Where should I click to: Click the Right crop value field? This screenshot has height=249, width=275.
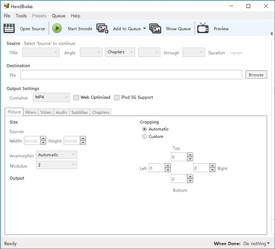[201, 168]
